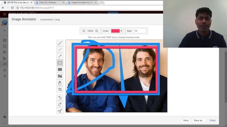Select the straight line tool

[60, 50]
